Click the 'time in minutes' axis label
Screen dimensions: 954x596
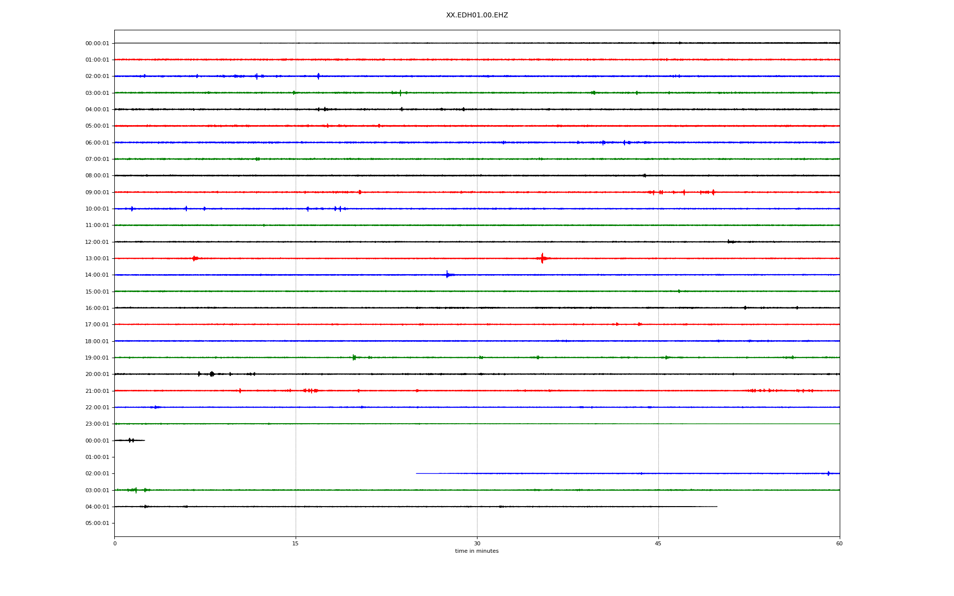click(477, 551)
